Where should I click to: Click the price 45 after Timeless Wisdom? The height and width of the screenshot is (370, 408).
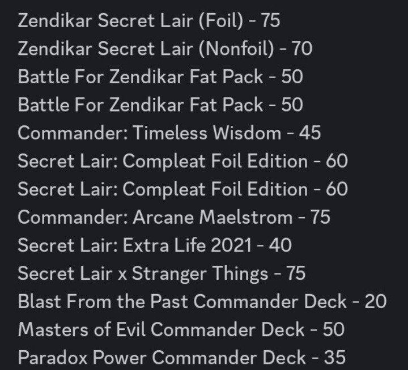(x=309, y=133)
